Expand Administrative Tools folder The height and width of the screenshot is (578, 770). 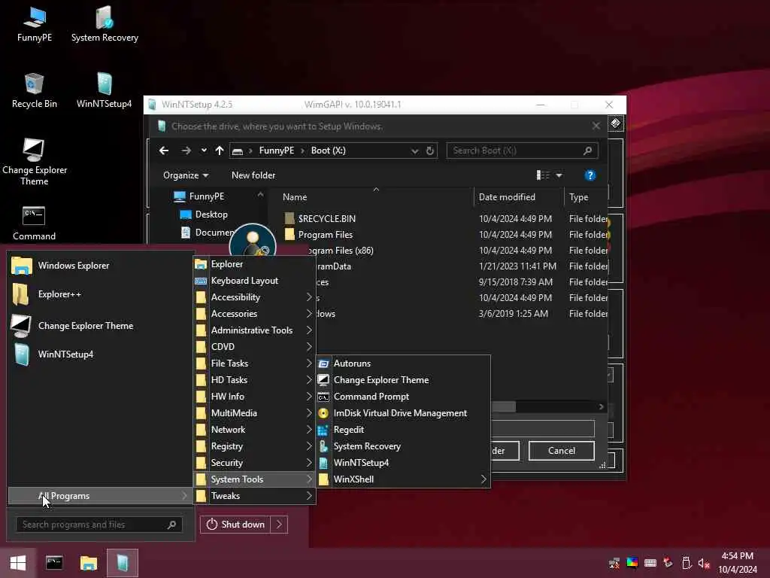[x=254, y=330]
